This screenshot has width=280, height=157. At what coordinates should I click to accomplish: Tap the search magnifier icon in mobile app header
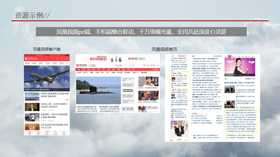click(62, 59)
